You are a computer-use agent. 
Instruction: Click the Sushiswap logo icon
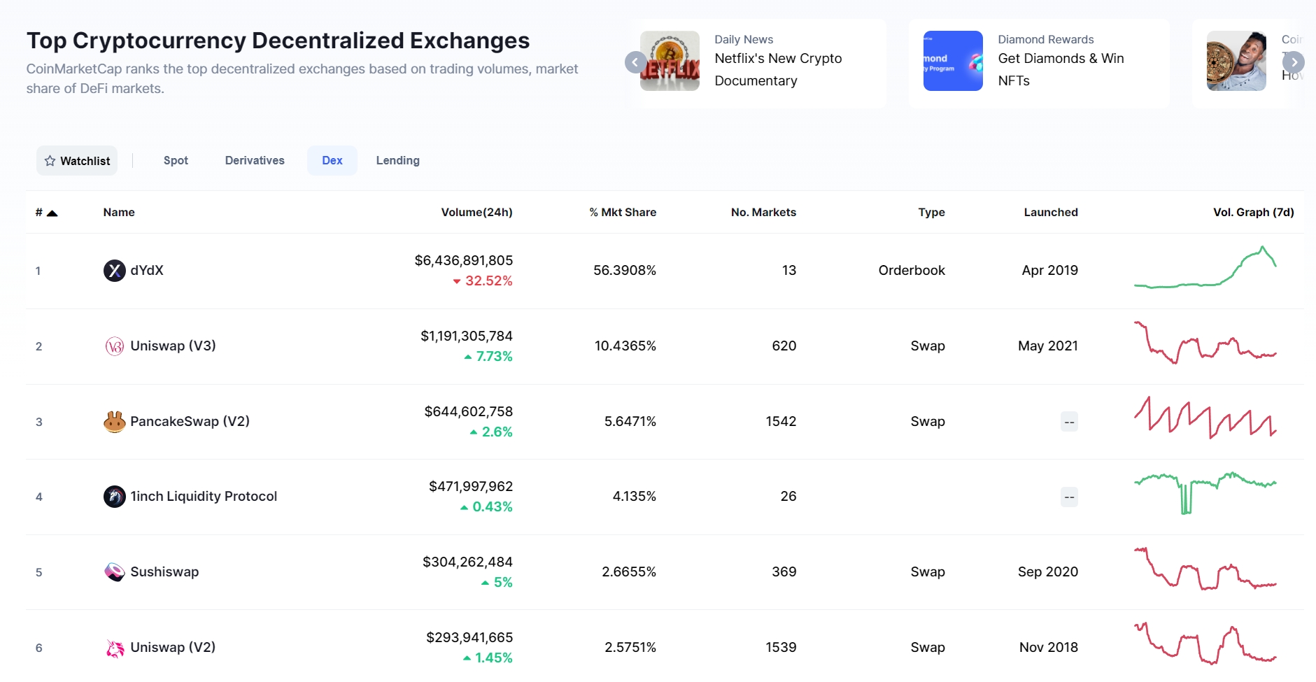(115, 572)
